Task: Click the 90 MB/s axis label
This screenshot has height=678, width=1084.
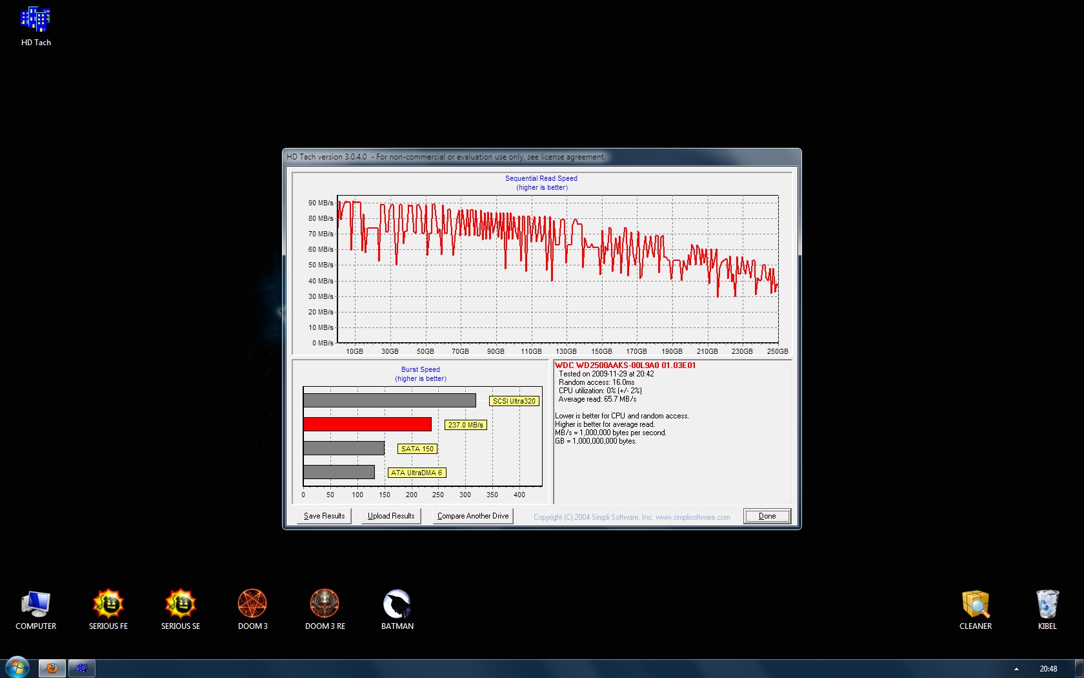Action: tap(321, 203)
